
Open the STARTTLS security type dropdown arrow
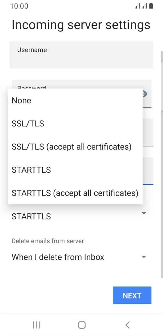pos(144,213)
